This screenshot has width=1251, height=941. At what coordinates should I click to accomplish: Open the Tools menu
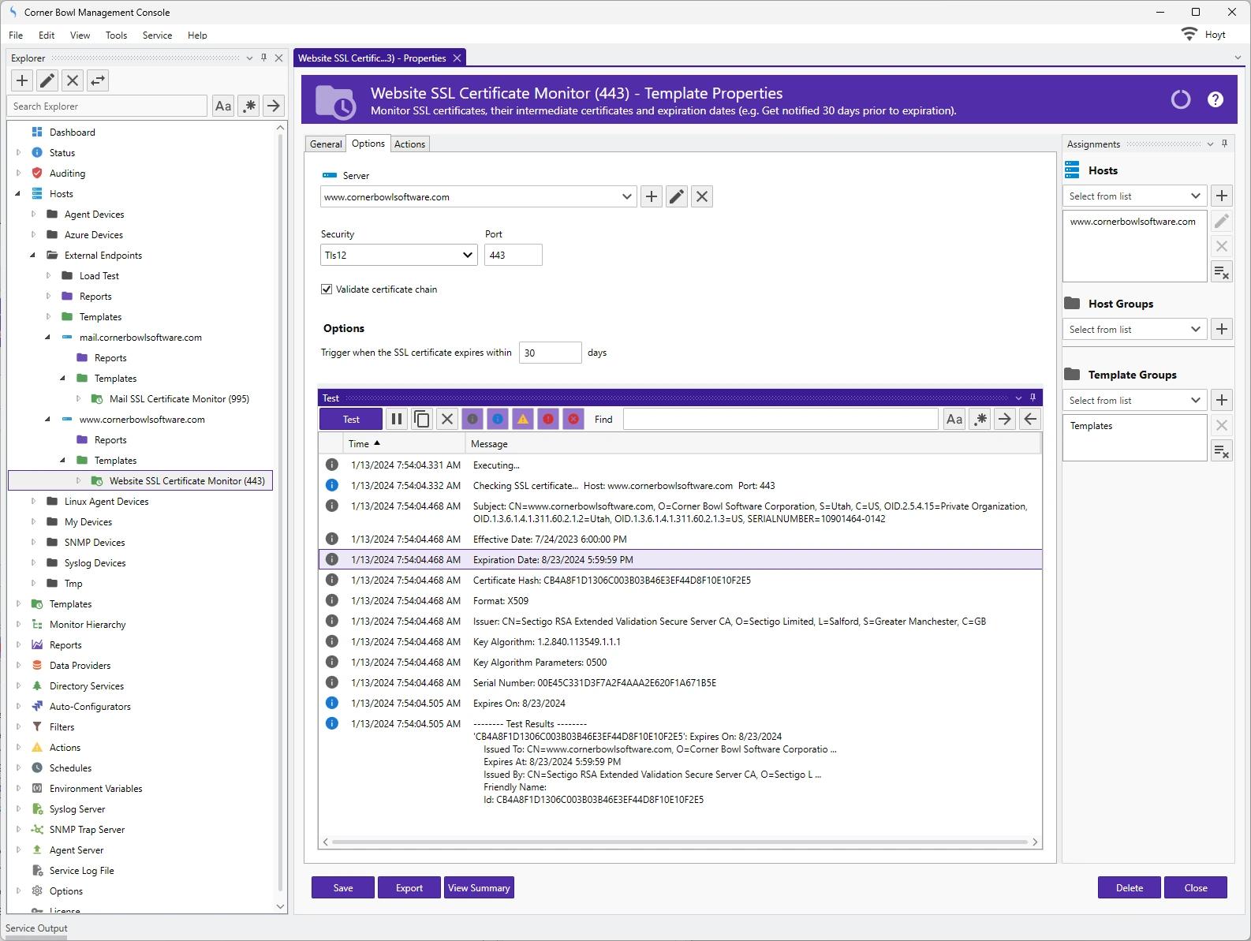[x=116, y=35]
